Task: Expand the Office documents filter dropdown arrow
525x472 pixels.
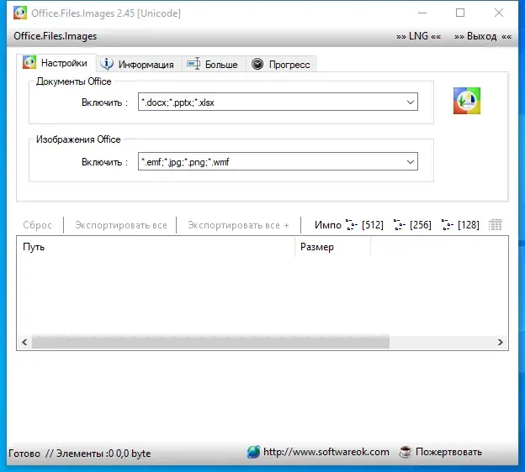Action: (x=411, y=102)
